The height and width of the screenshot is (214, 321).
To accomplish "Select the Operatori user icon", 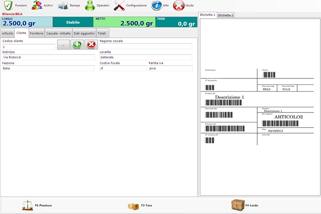I will click(90, 6).
